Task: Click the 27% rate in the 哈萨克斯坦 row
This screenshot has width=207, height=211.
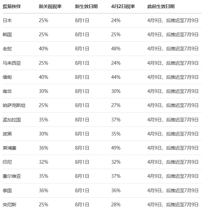Action: click(x=116, y=105)
